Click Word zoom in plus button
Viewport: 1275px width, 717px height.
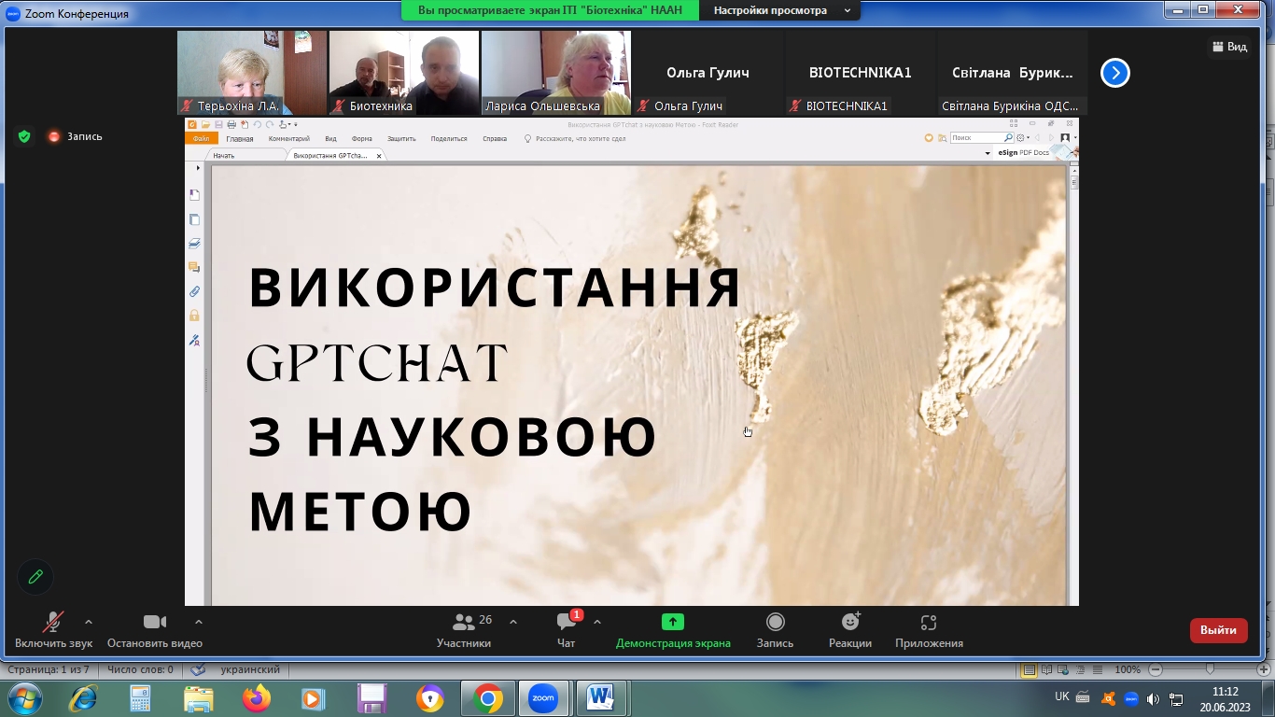coord(1265,669)
